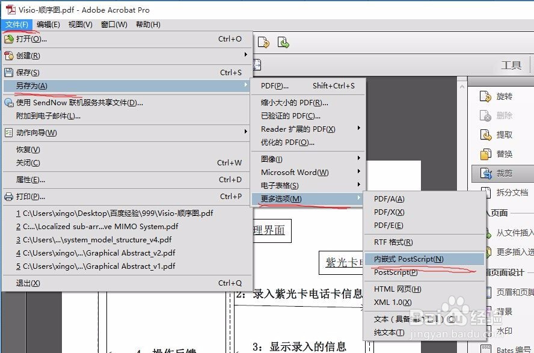The height and width of the screenshot is (353, 534).
Task: Click the 背景 option in the tools panel
Action: (505, 312)
